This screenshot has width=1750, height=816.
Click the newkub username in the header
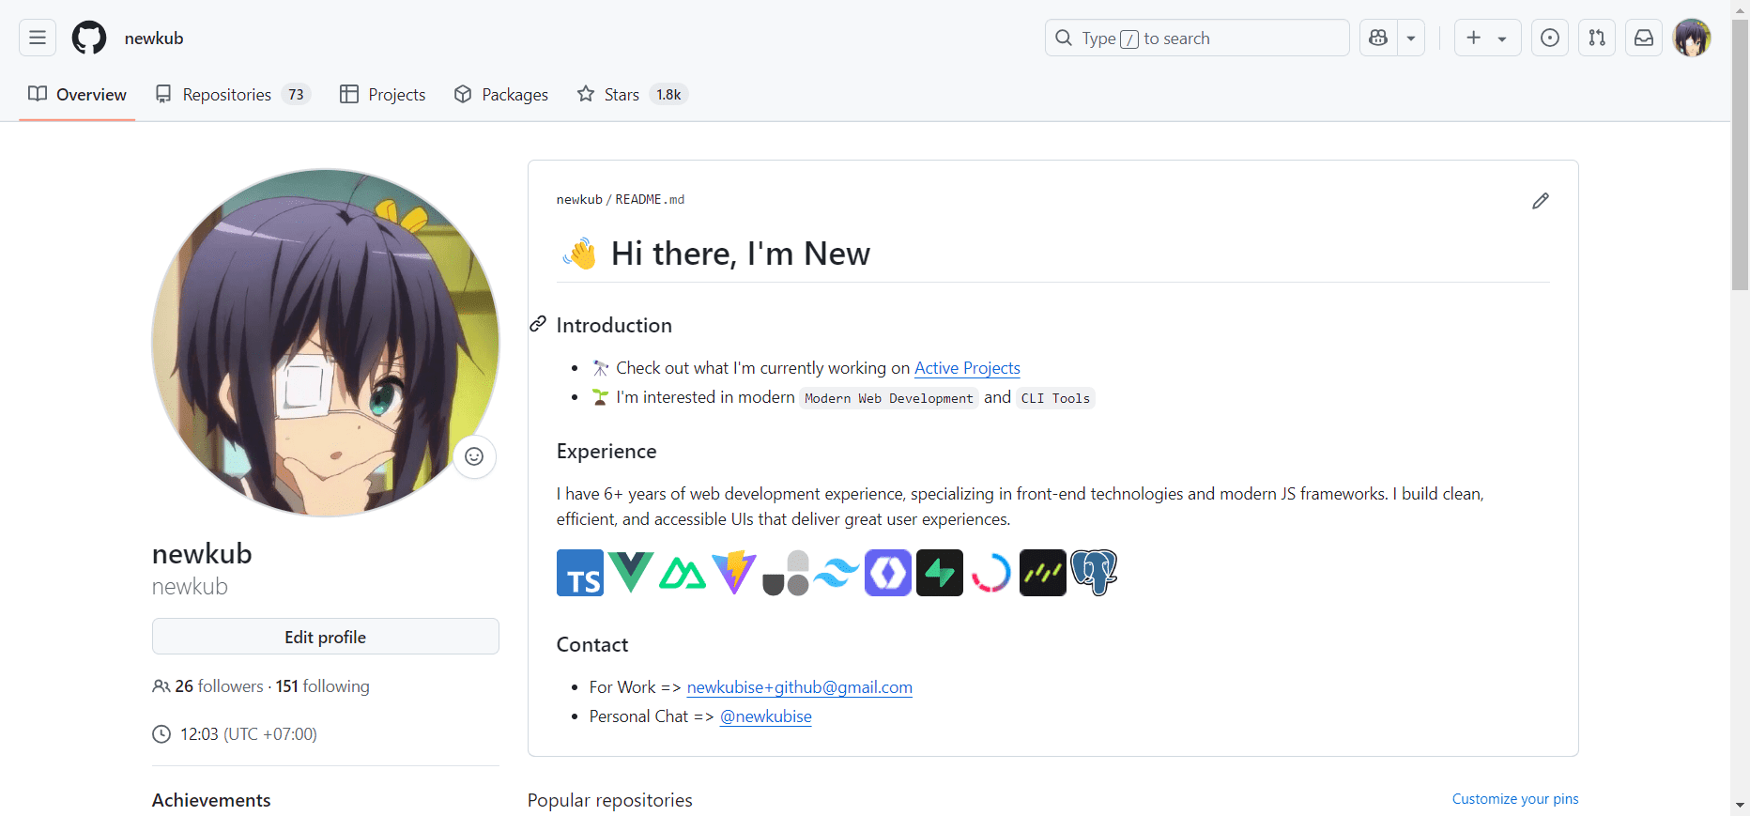click(154, 38)
